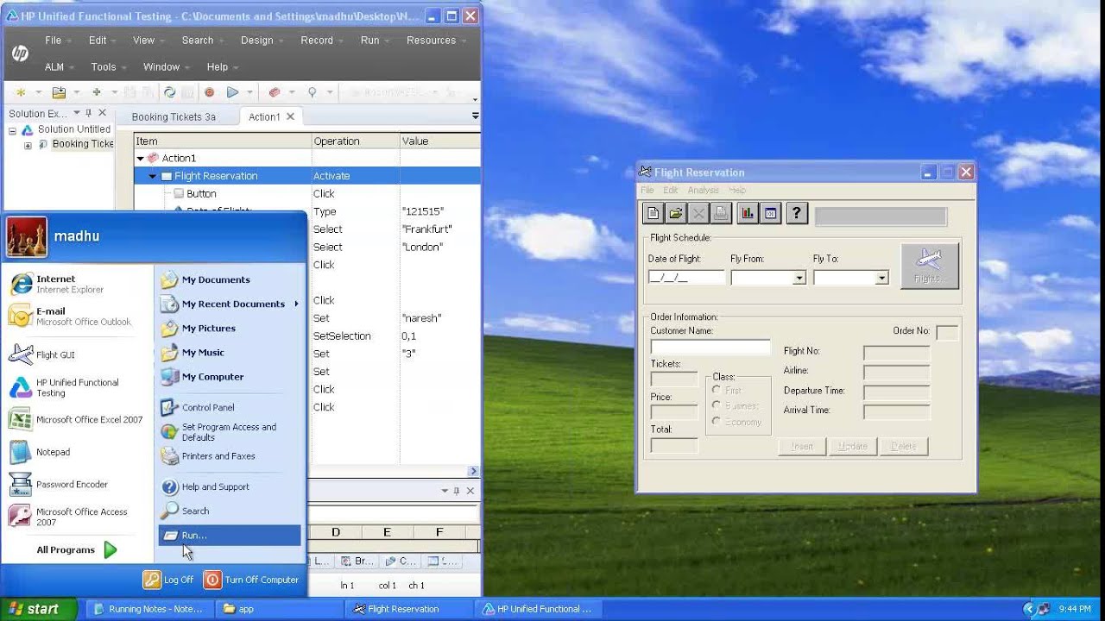
Task: Expand My Recent Documents submenu
Action: [x=296, y=304]
